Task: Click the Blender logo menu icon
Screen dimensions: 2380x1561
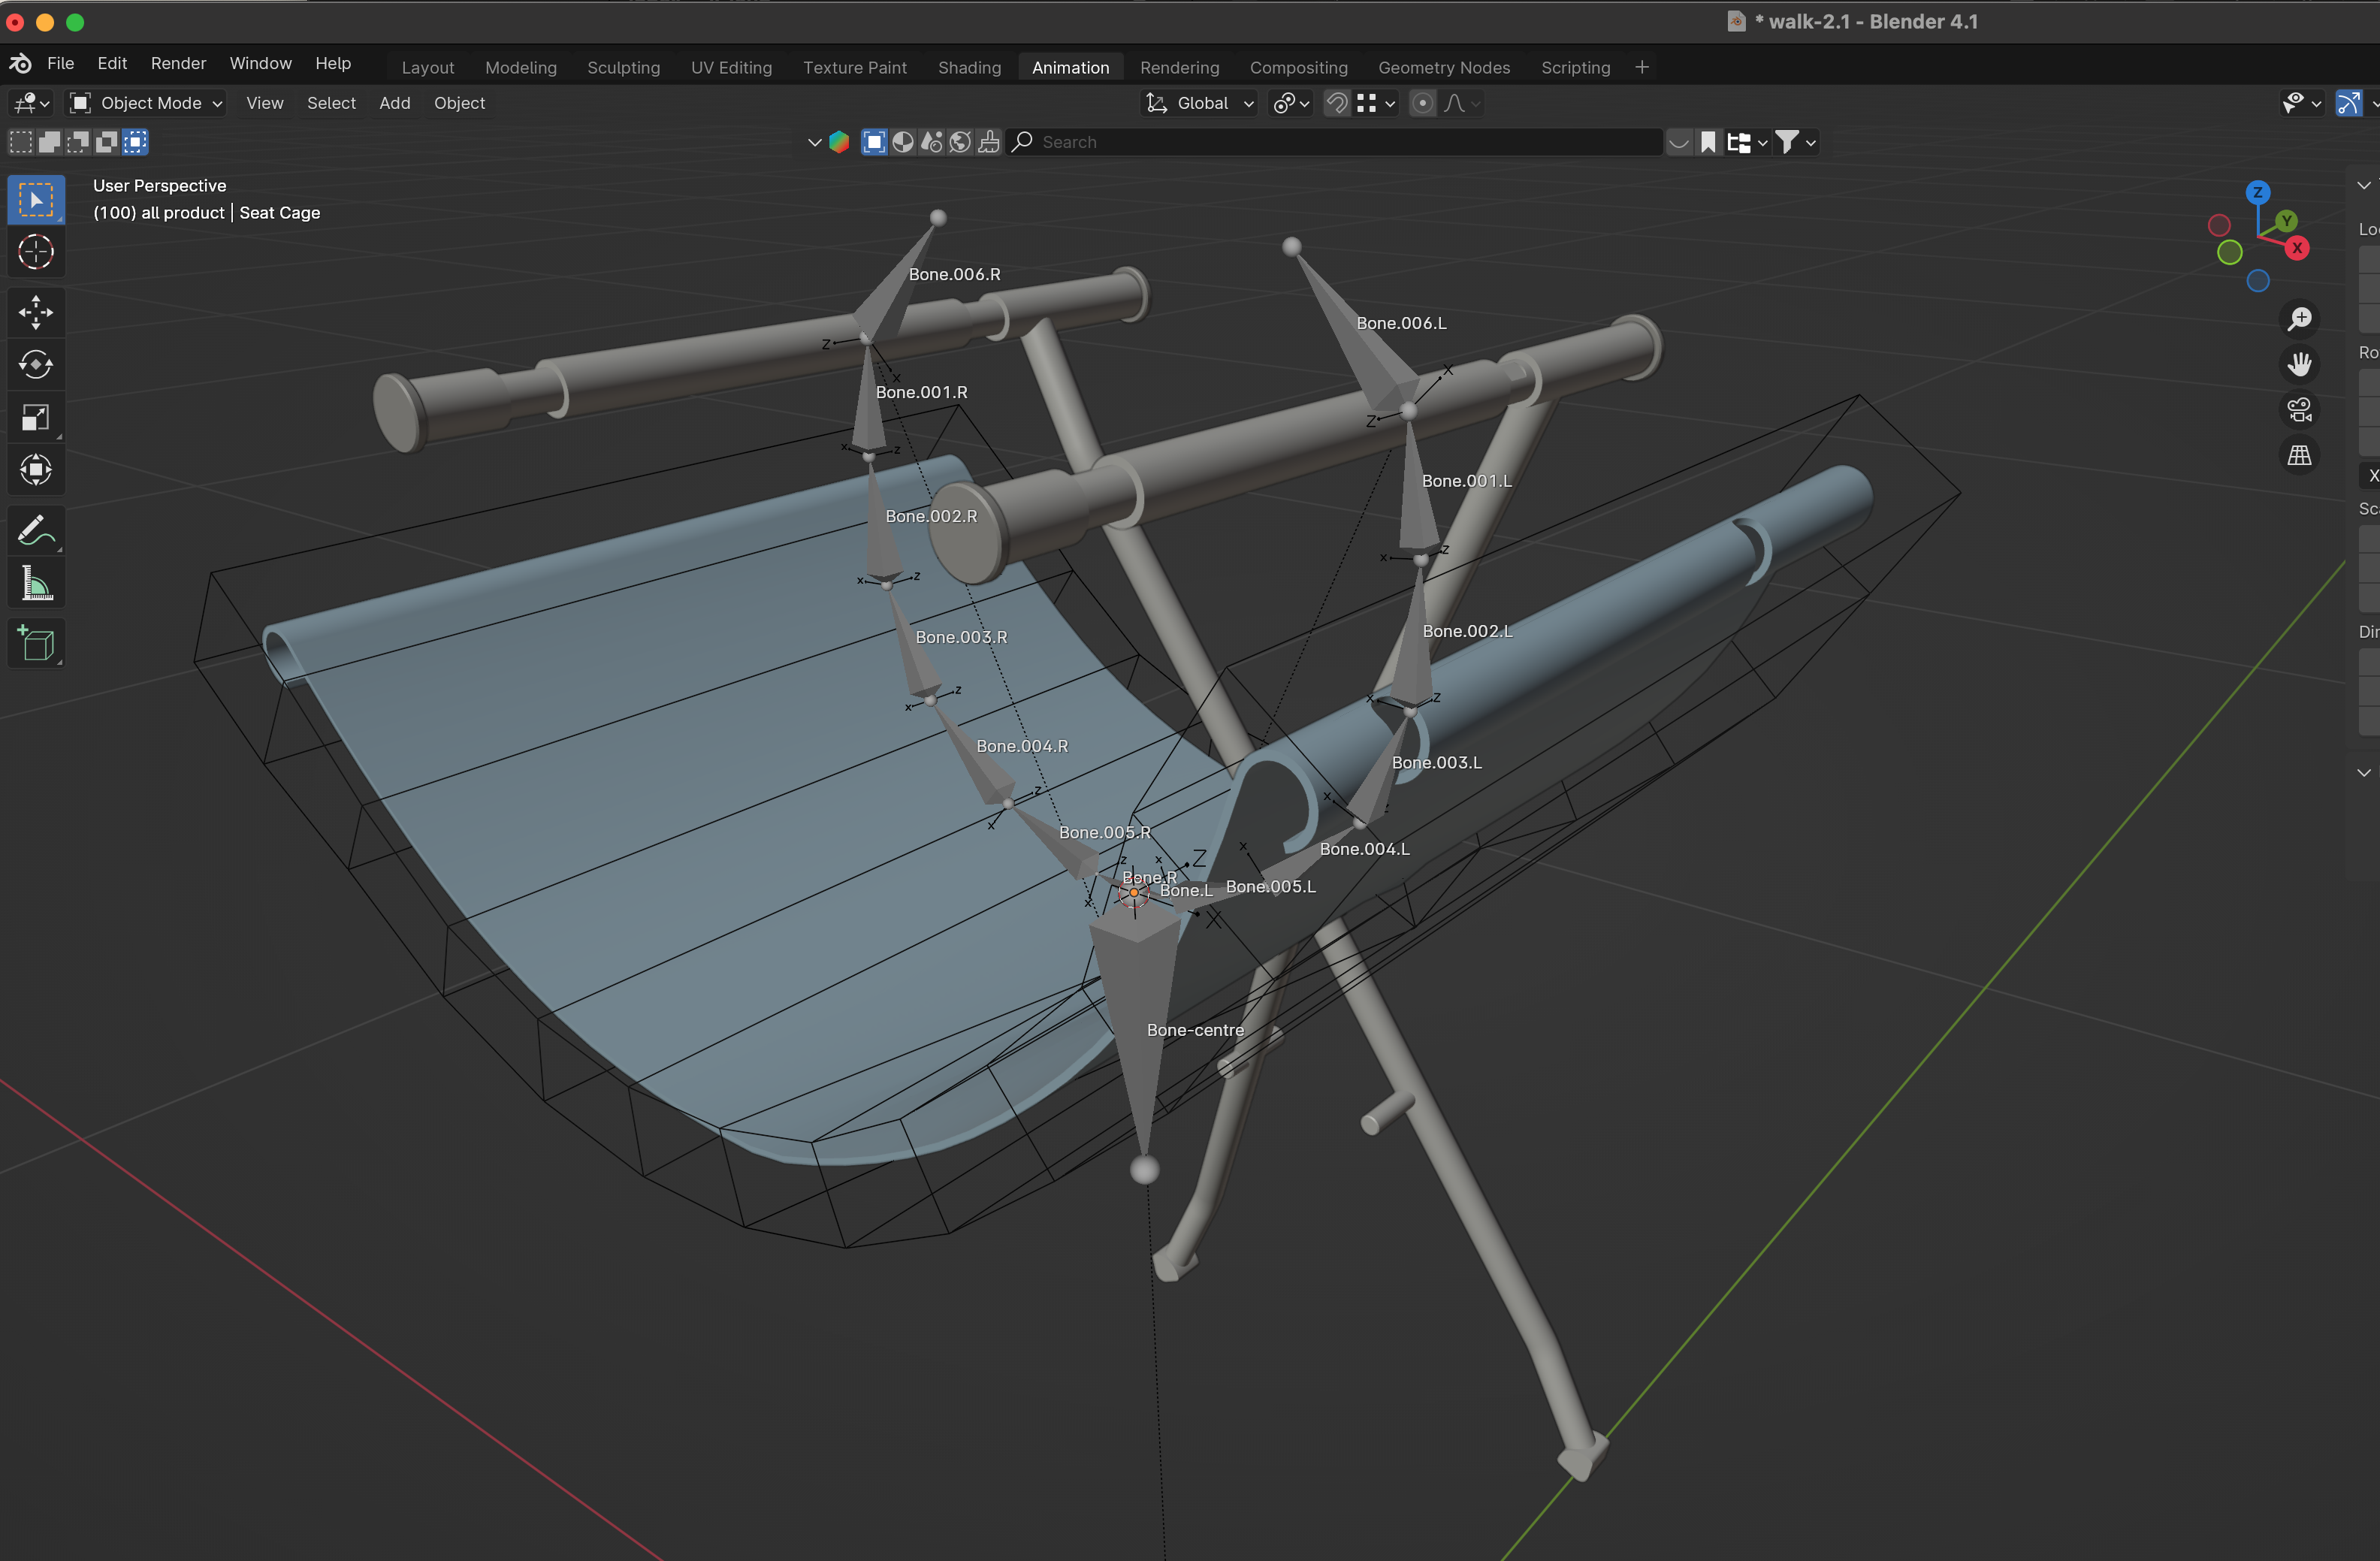Action: pyautogui.click(x=20, y=63)
